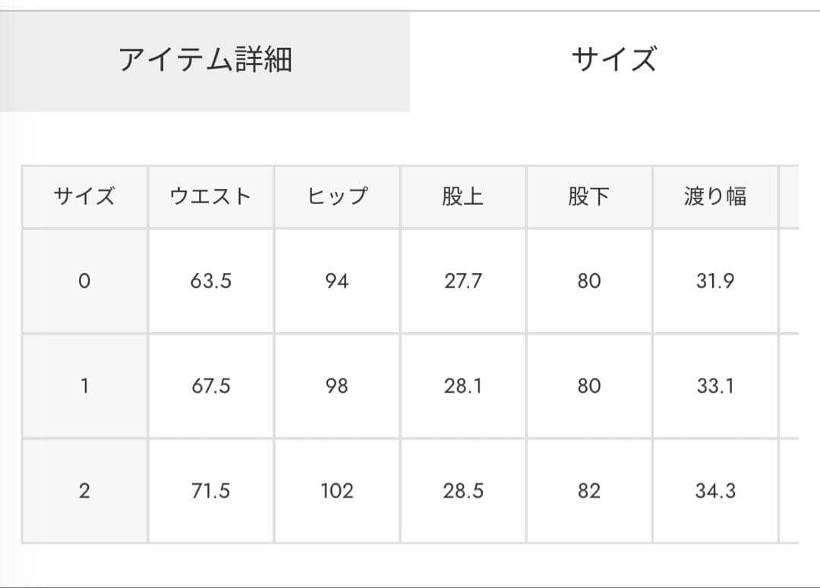The image size is (820, 588).
Task: Select the サイズ tab
Action: [613, 60]
